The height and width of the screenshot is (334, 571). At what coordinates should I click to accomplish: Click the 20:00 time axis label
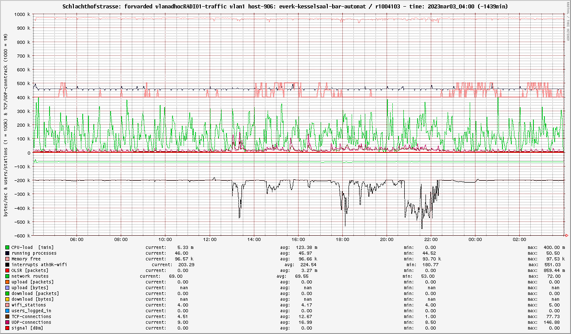[387, 240]
